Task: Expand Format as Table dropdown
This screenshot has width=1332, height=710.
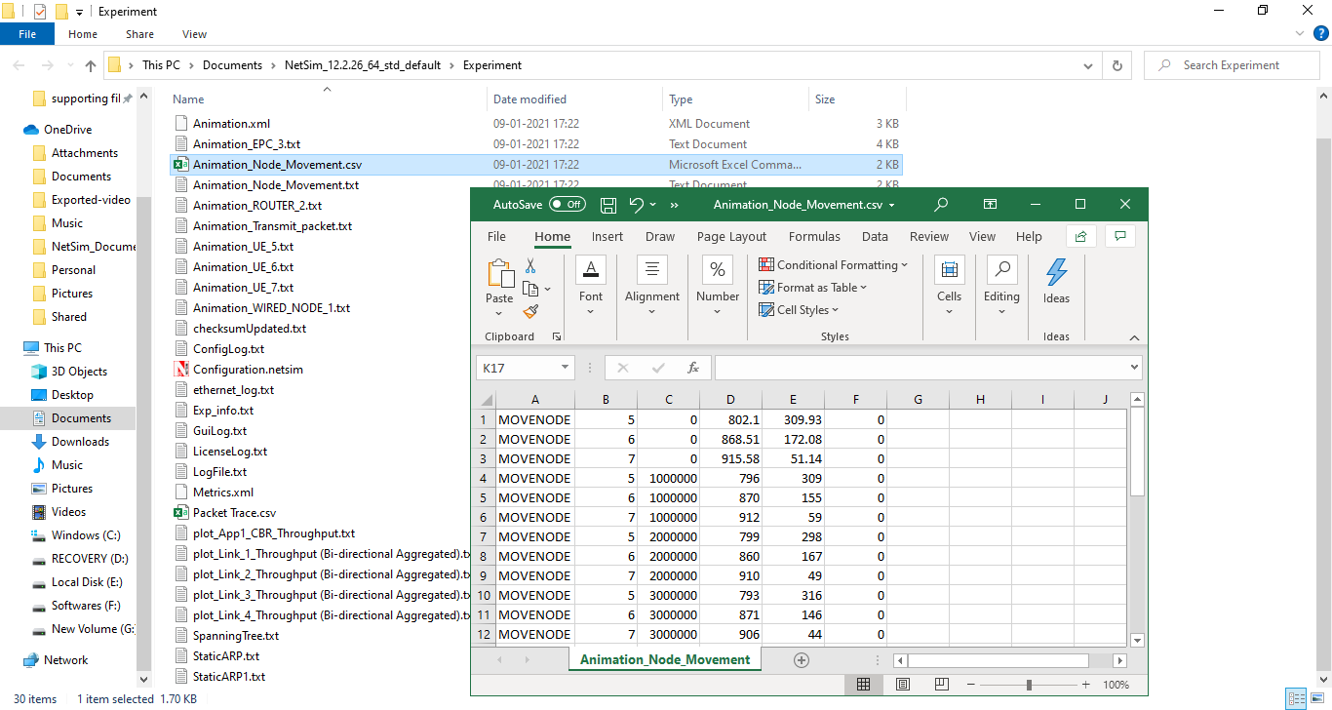Action: pyautogui.click(x=863, y=288)
